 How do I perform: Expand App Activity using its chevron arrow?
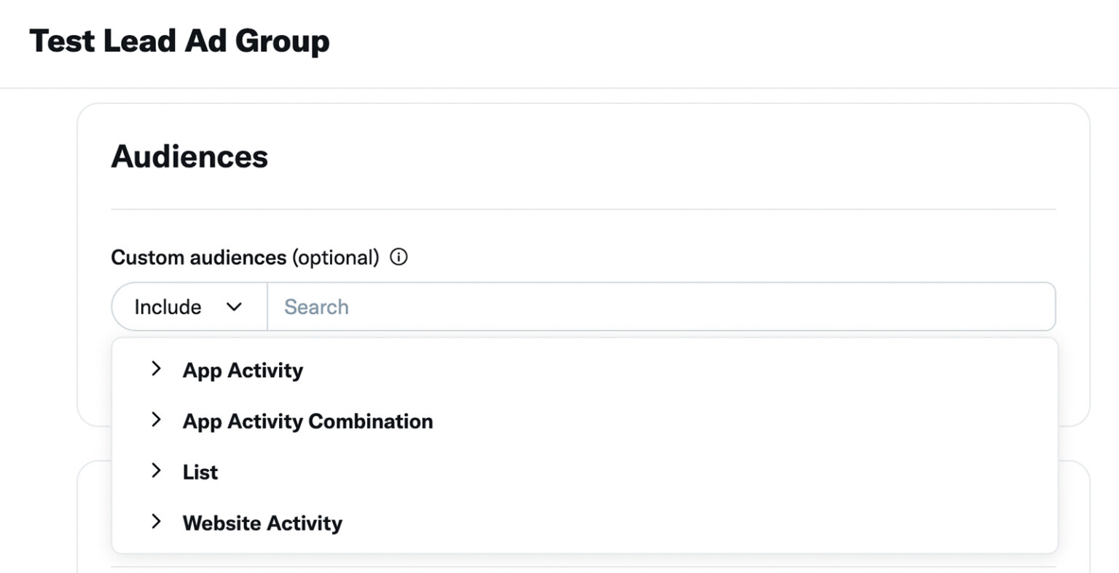155,369
